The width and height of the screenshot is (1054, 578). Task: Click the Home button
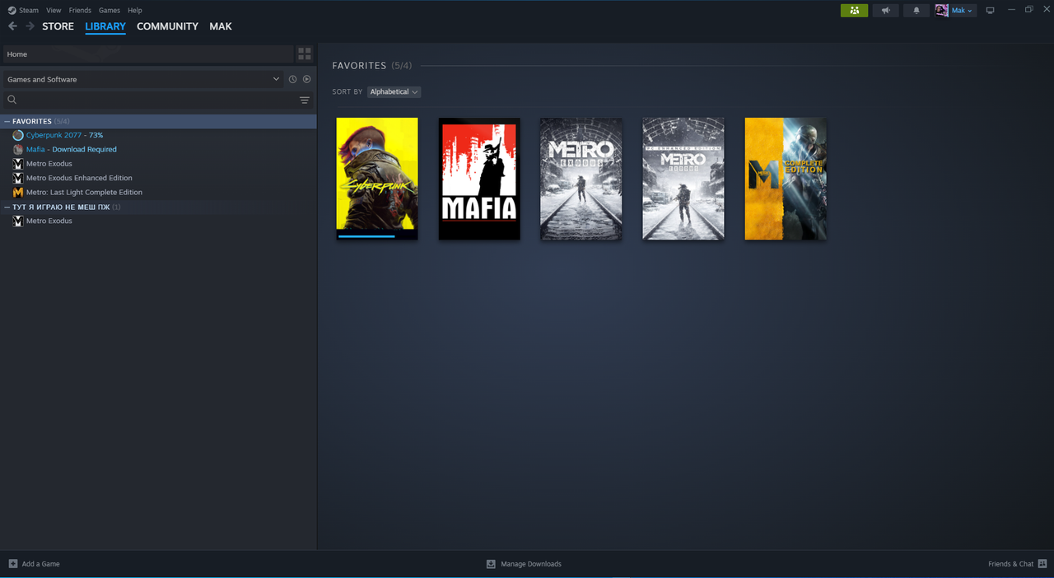[147, 54]
